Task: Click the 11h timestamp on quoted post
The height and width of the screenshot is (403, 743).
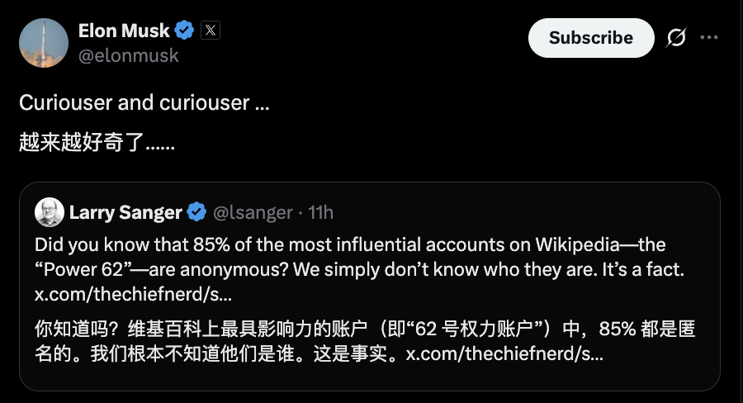Action: tap(320, 212)
